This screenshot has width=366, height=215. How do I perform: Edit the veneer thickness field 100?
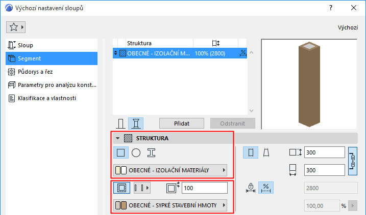point(205,188)
